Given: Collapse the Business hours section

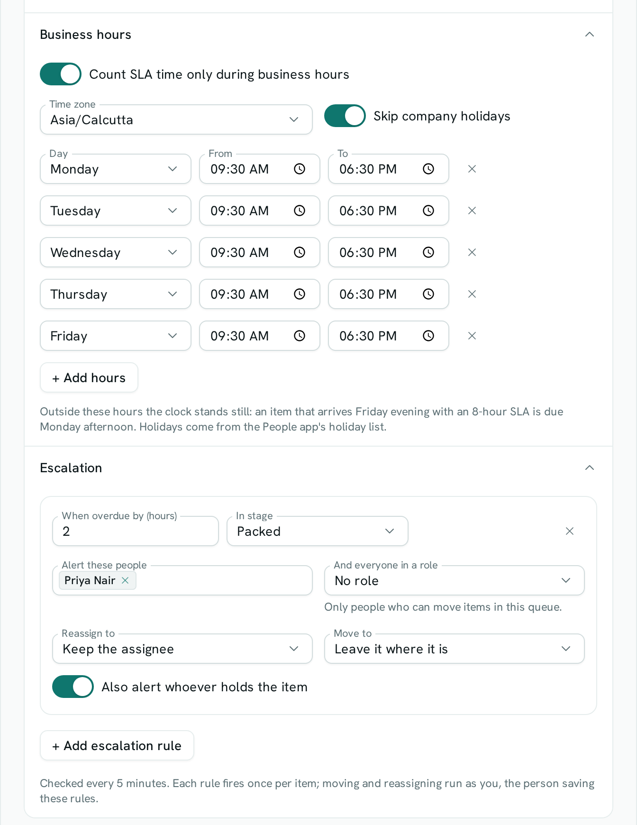Looking at the screenshot, I should click(x=590, y=34).
